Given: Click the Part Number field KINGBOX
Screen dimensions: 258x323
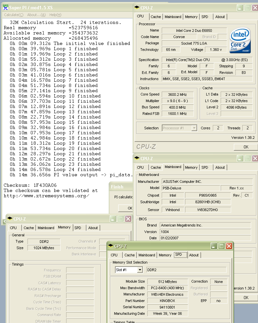Looking at the screenshot, I should (167, 301).
